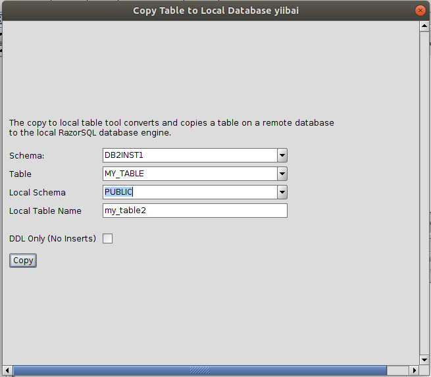Image resolution: width=431 pixels, height=377 pixels.
Task: Click the DB2INST1 schema combo field
Action: 190,155
